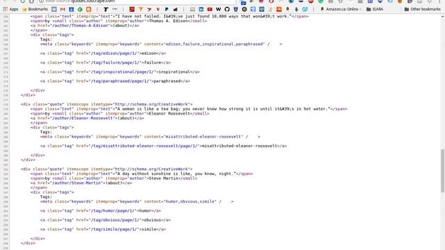The image size is (445, 250).
Task: Open the red V bookmark icon
Action: pyautogui.click(x=158, y=9)
